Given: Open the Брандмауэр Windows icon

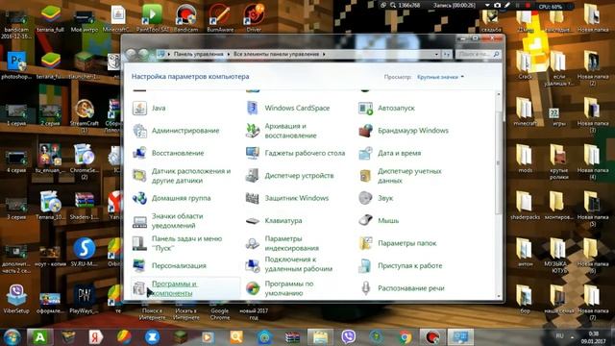Looking at the screenshot, I should pyautogui.click(x=365, y=131).
